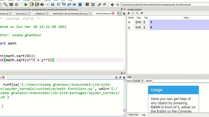
Task: Undock the IPython console pane
Action: click(x=121, y=73)
